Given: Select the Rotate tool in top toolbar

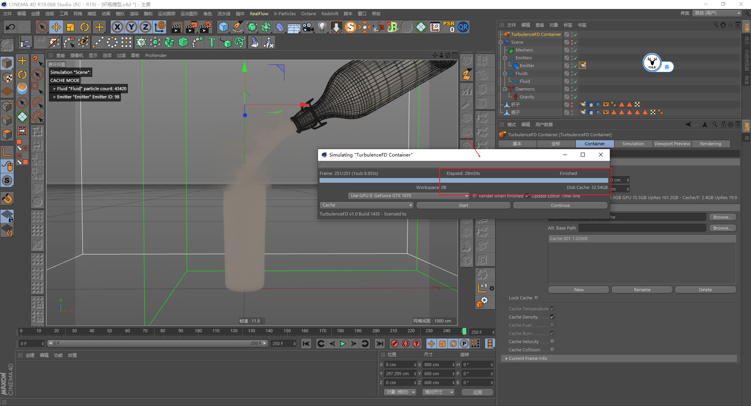Looking at the screenshot, I should pyautogui.click(x=84, y=27).
